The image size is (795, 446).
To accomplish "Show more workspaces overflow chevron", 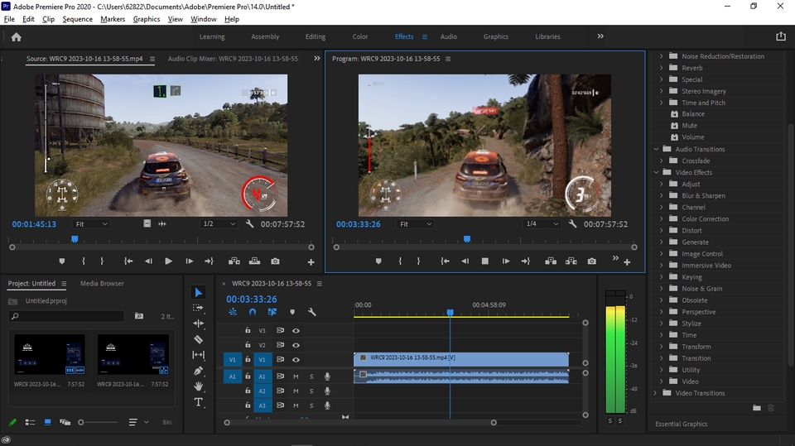I will [600, 36].
